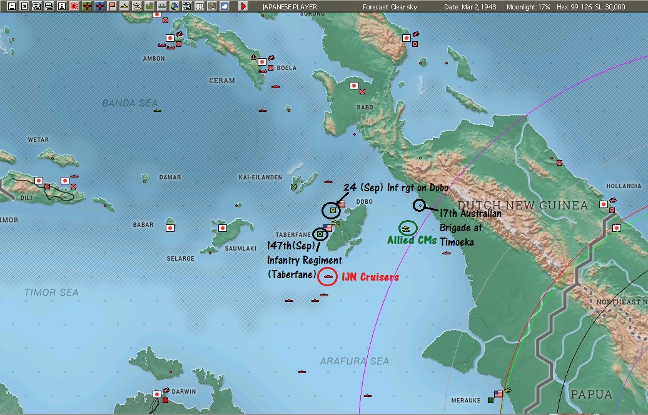The image size is (648, 415).
Task: Click the orange flag toolbar icon
Action: (x=112, y=6)
